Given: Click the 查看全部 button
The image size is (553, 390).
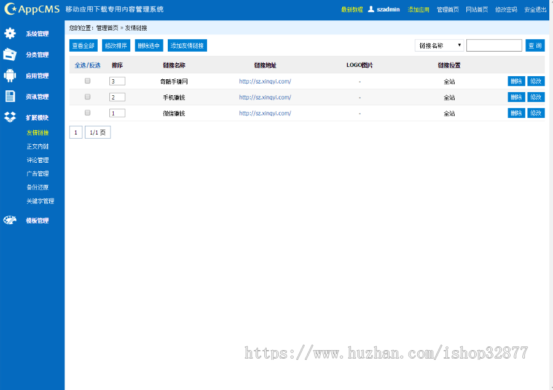Looking at the screenshot, I should click(x=83, y=45).
